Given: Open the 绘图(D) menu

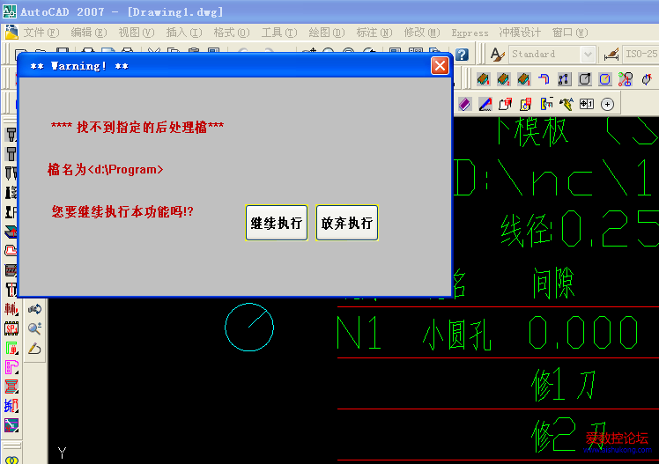Looking at the screenshot, I should (x=327, y=33).
